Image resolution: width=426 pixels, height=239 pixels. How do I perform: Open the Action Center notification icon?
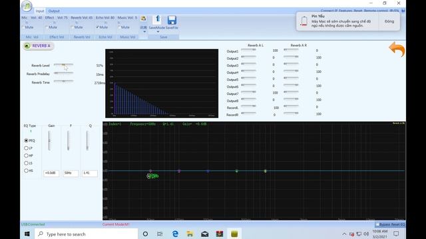click(x=396, y=234)
